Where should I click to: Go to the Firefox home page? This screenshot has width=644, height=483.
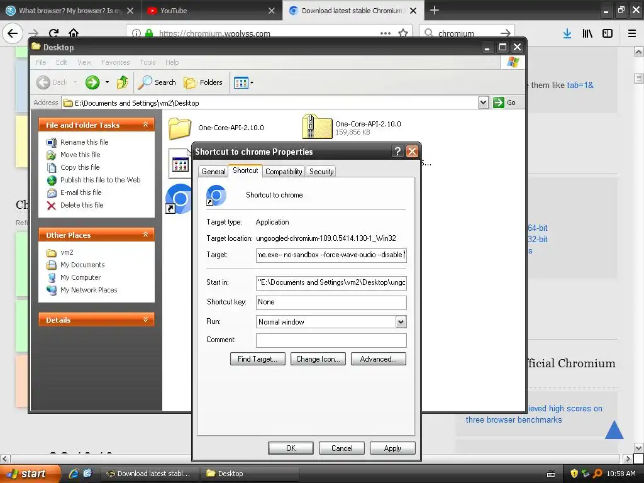click(74, 33)
